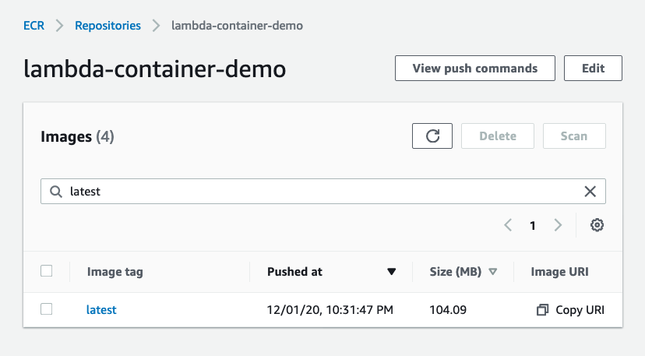645x356 pixels.
Task: Sort by Size (MB) column arrow
Action: point(493,272)
